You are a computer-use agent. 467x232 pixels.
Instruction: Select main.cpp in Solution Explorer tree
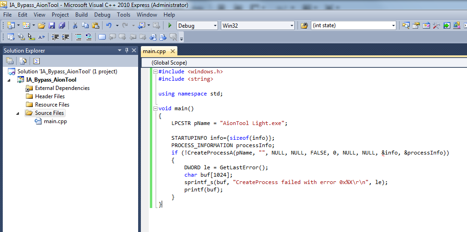55,121
